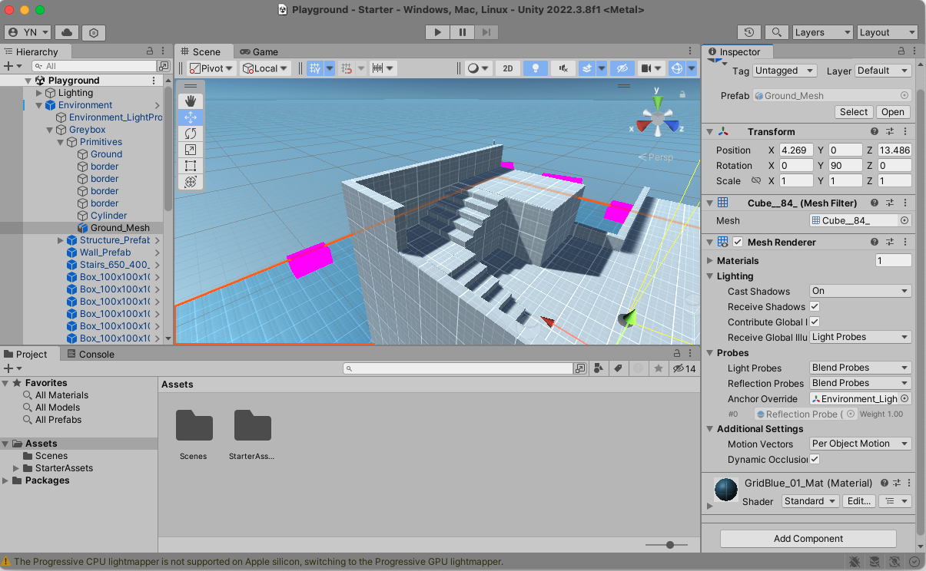Select the Scale tool

(x=191, y=150)
